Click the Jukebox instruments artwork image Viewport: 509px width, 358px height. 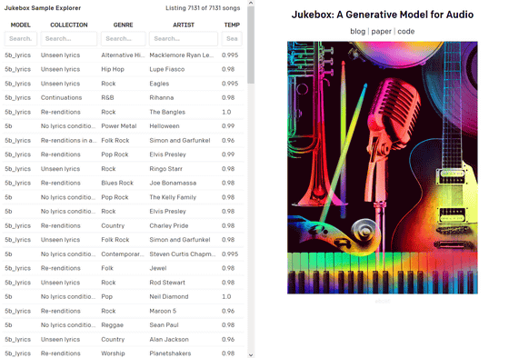(383, 167)
